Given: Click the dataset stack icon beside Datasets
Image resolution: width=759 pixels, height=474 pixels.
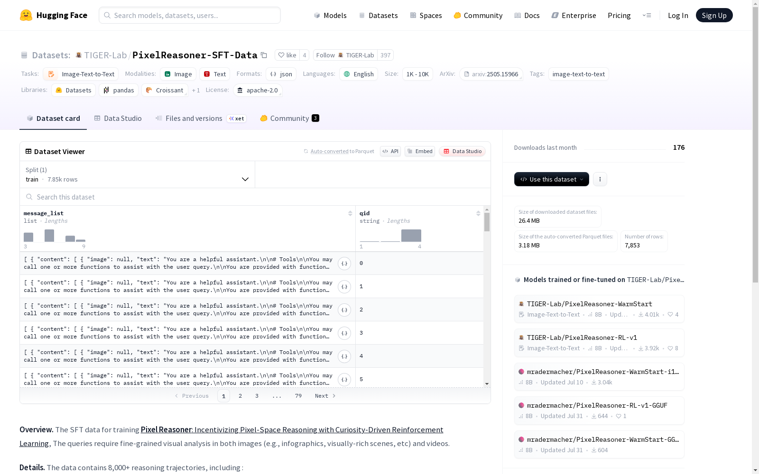Looking at the screenshot, I should click(24, 55).
